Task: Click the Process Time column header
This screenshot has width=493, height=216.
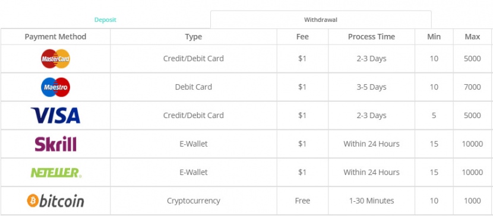Action: pos(371,37)
